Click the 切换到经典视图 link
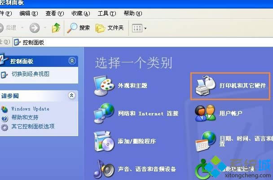Image resolution: width=273 pixels, height=180 pixels. 31,74
